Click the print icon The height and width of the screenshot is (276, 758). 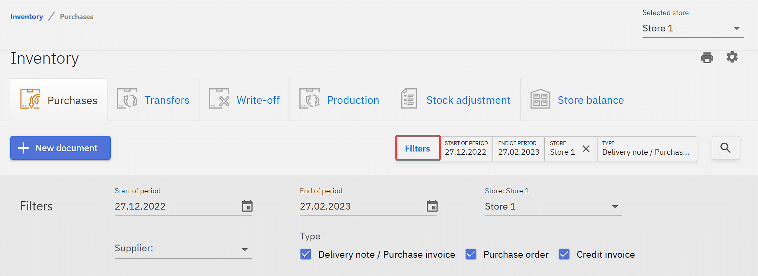(707, 58)
